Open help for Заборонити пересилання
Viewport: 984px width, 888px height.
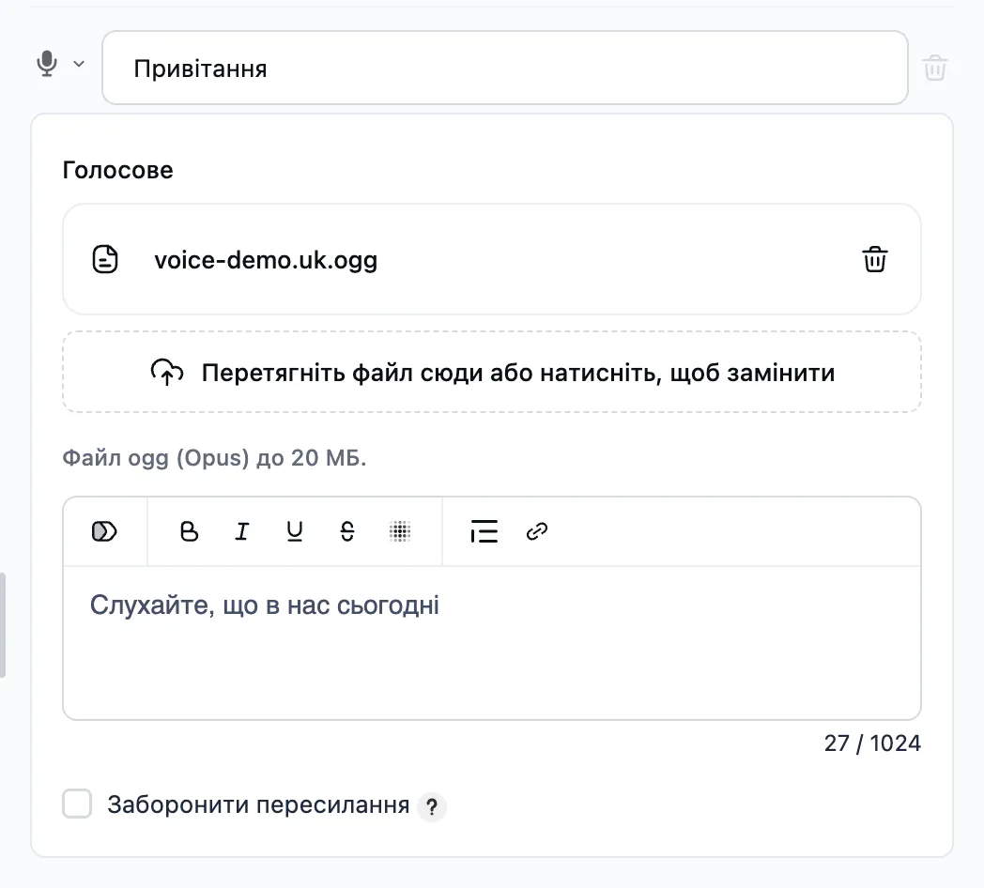coord(432,806)
